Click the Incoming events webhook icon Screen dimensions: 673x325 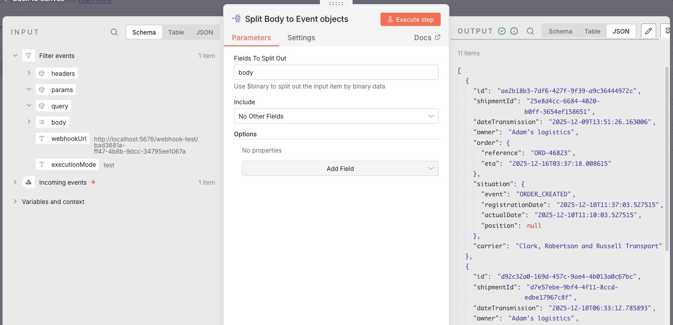coord(29,183)
